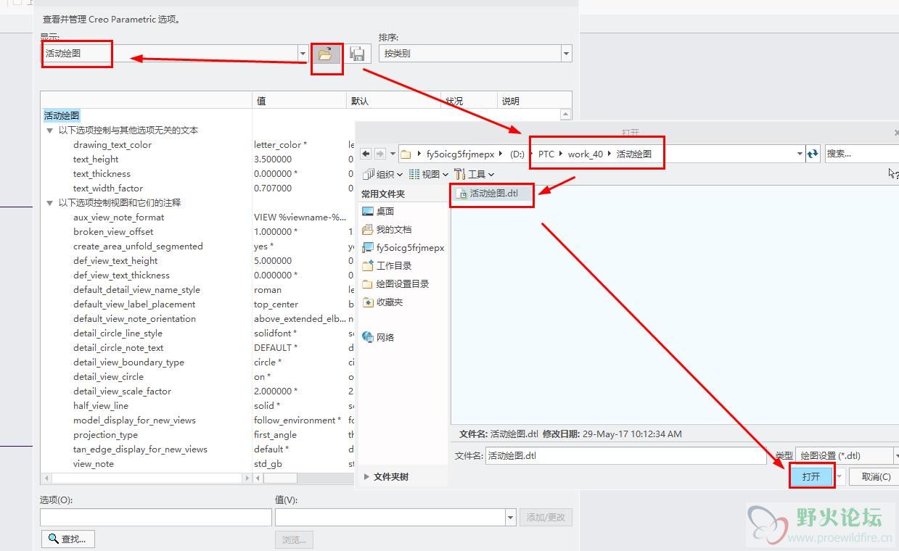The image size is (899, 551).
Task: Select 绘图设置目录 in common folders
Action: (x=395, y=283)
